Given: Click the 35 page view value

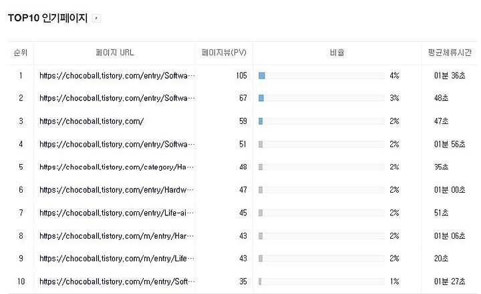Looking at the screenshot, I should point(243,281).
